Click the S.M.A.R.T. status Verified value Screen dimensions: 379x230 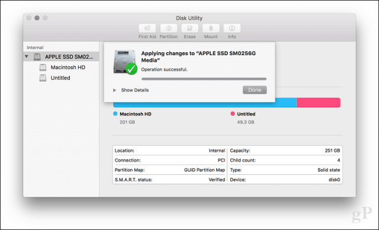217,180
